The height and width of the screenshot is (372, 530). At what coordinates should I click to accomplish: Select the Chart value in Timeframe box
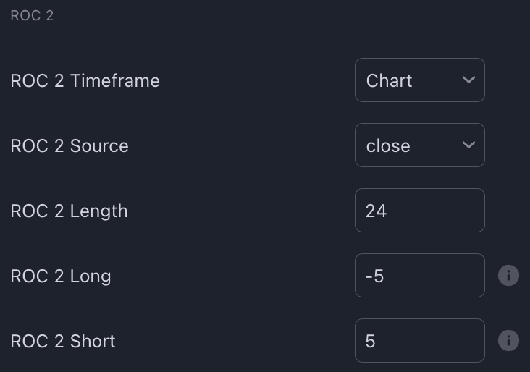[x=389, y=80]
